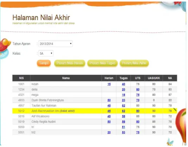188x147 pixels.
Task: Click Dyah Shinta's NA value 22
Action: pos(170,100)
